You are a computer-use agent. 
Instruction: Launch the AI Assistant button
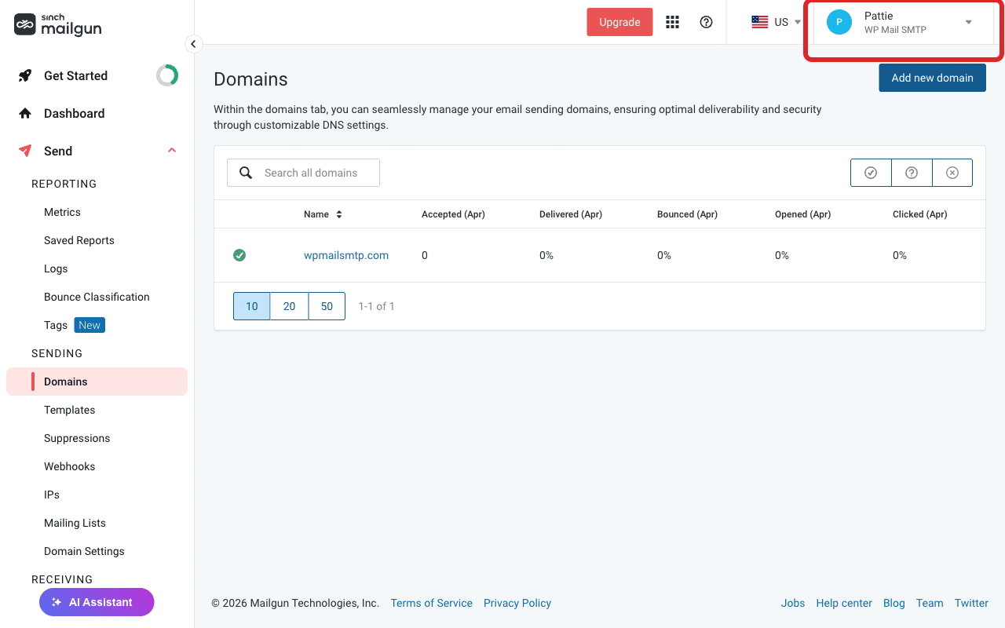click(x=97, y=602)
